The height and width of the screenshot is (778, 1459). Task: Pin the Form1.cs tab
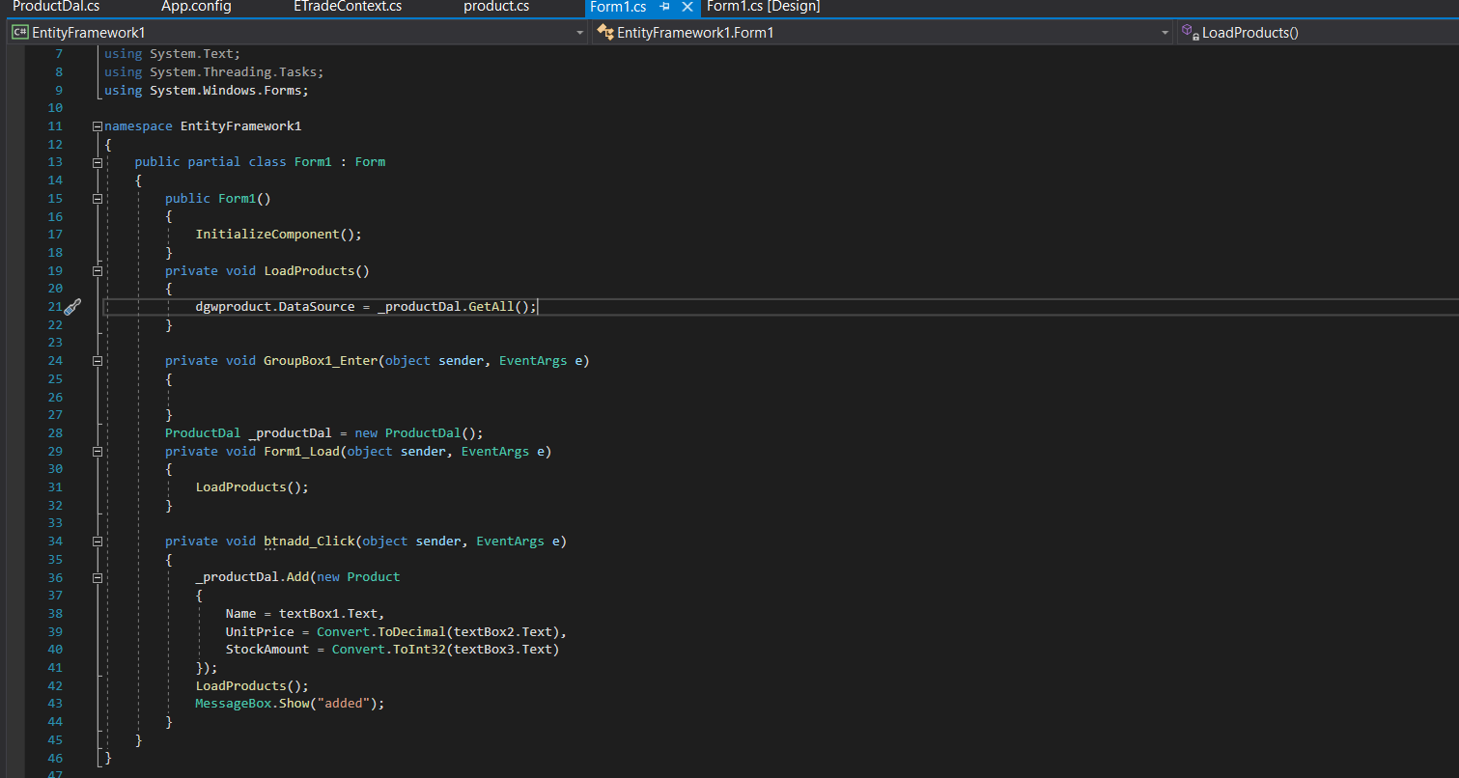point(664,7)
